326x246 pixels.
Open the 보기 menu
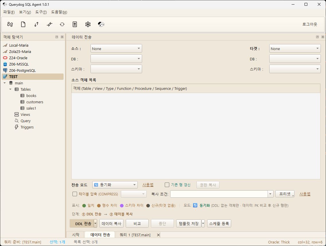click(x=25, y=12)
